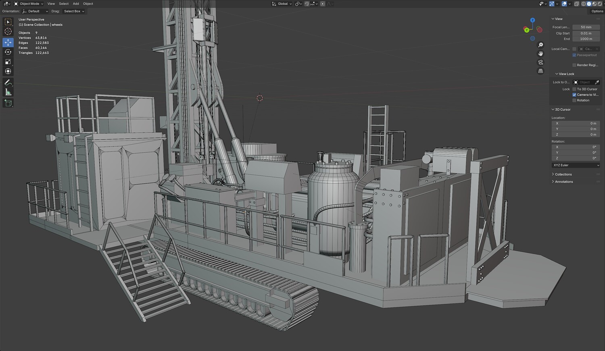Toggle viewport overlays display
Screen dimensions: 605x351
pyautogui.click(x=564, y=4)
